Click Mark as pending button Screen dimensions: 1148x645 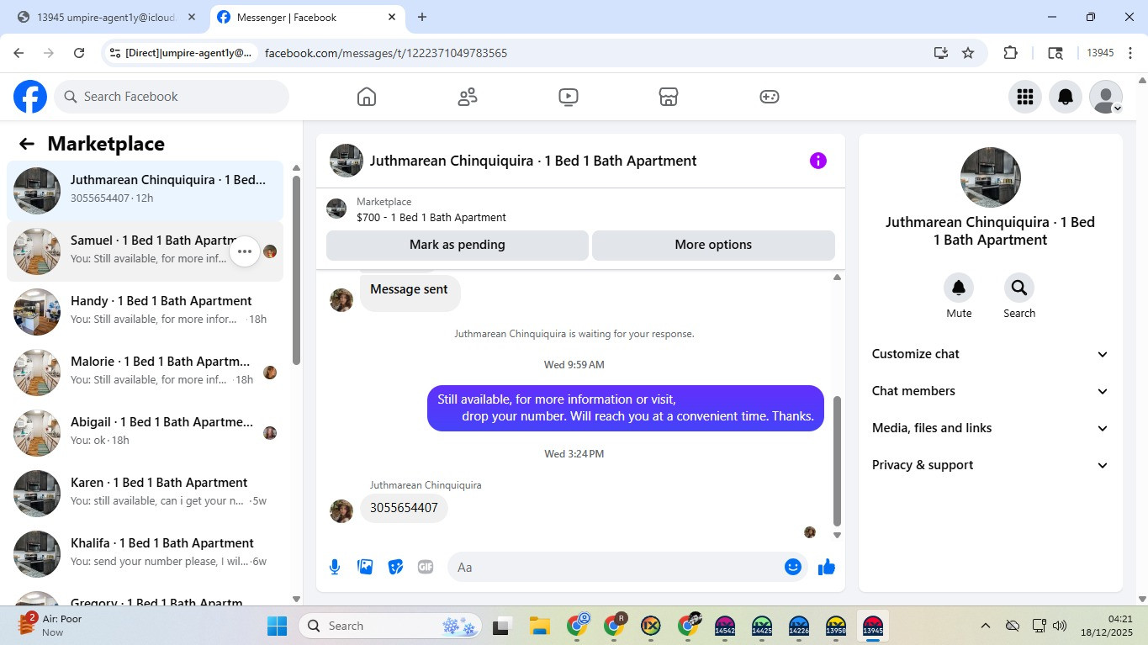pyautogui.click(x=458, y=245)
